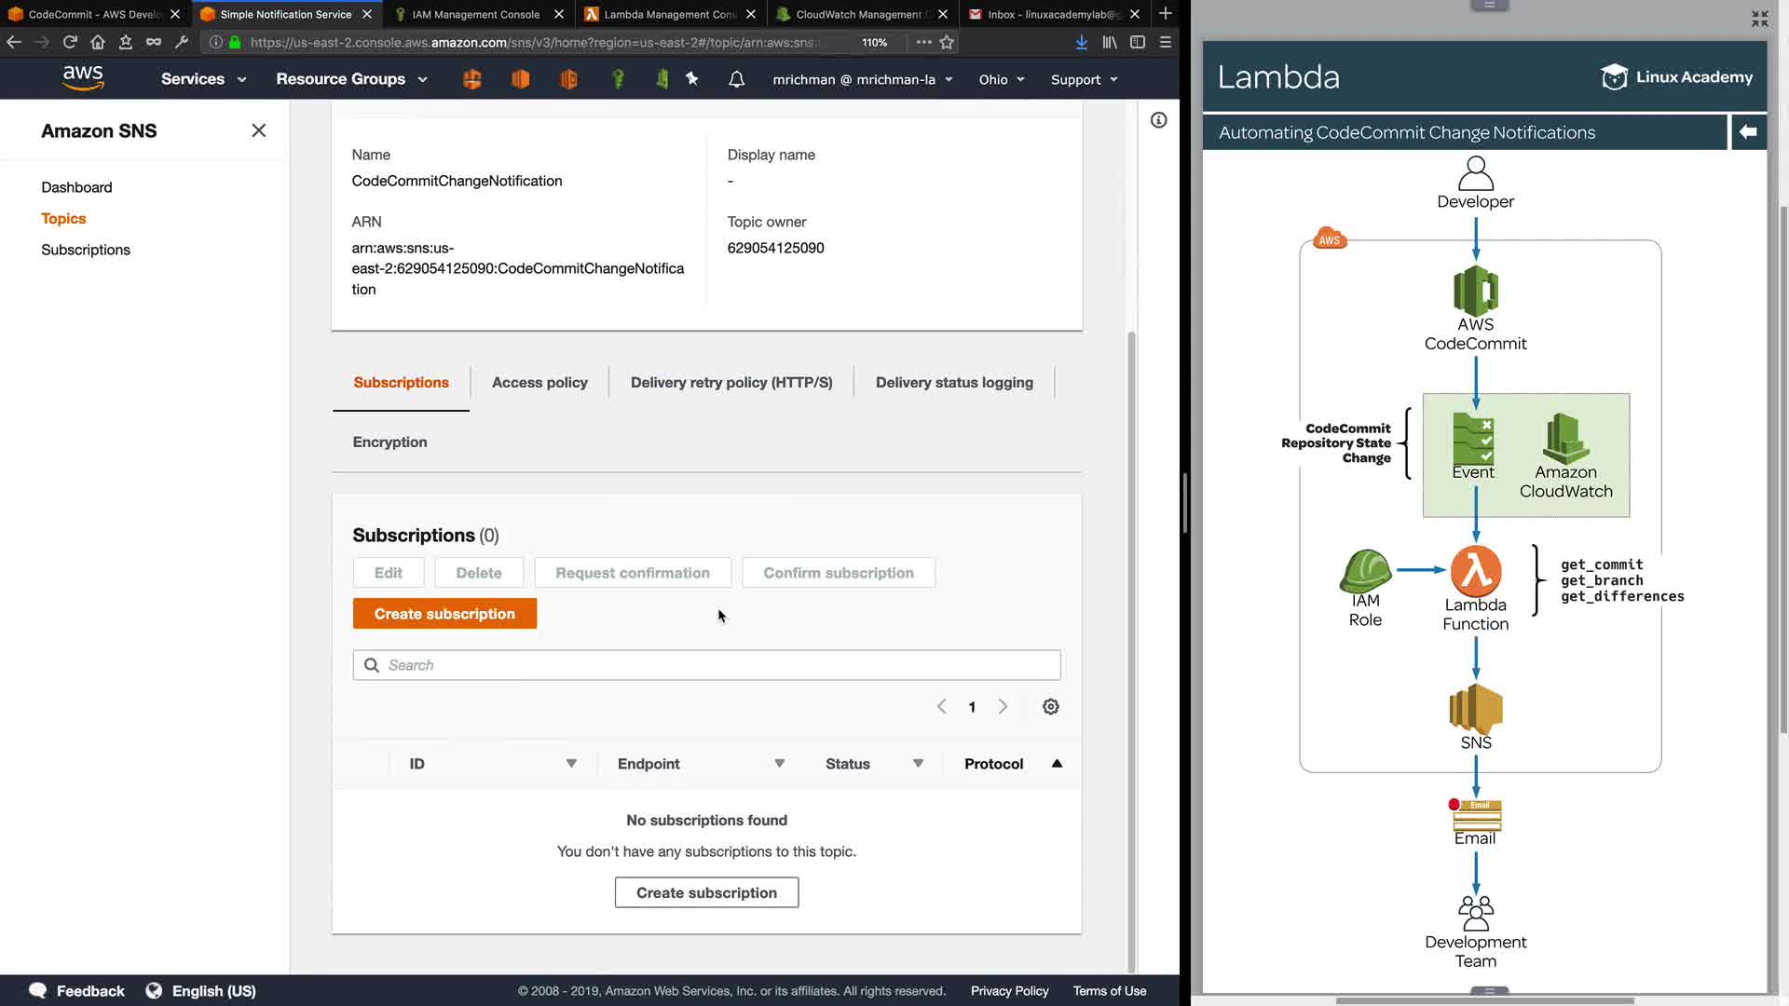Screen dimensions: 1789x1006
Task: Reload the page in browser
Action: coord(70,42)
